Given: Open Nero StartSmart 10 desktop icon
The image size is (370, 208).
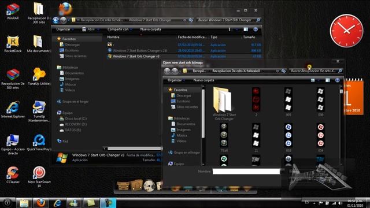Looking at the screenshot, I should point(39,177).
